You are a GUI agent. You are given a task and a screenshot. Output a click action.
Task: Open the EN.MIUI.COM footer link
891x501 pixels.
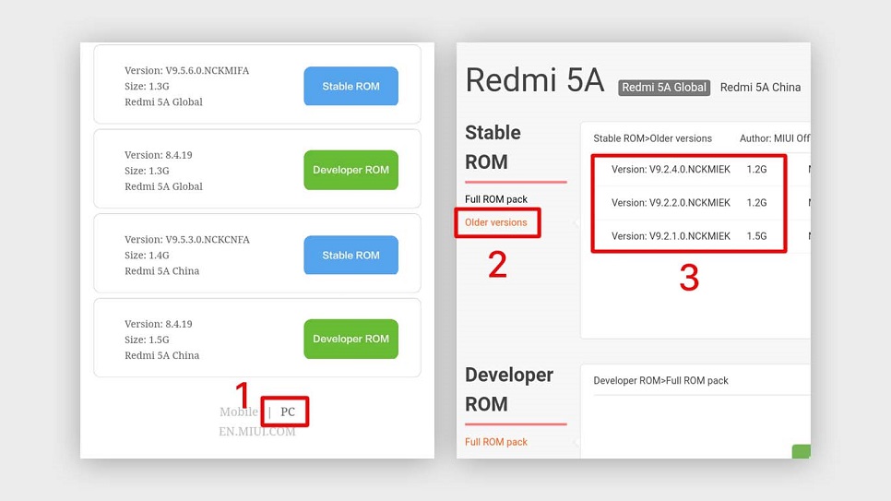coord(256,432)
